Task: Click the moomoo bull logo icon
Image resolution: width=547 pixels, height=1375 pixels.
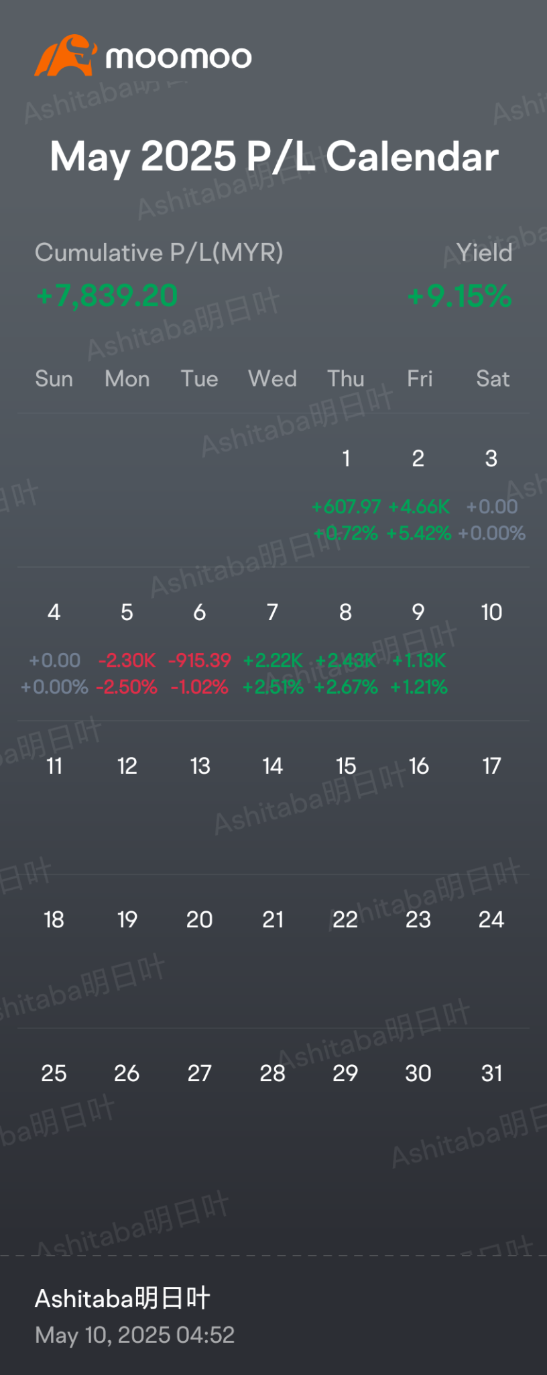Action: click(65, 55)
